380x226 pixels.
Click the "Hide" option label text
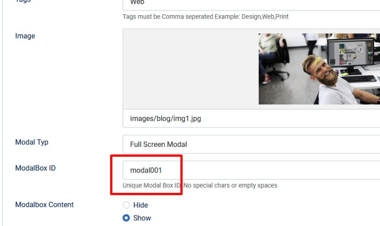[x=141, y=205]
